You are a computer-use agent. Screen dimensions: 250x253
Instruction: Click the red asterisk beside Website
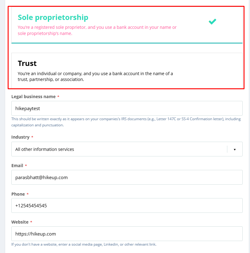pos(31,222)
